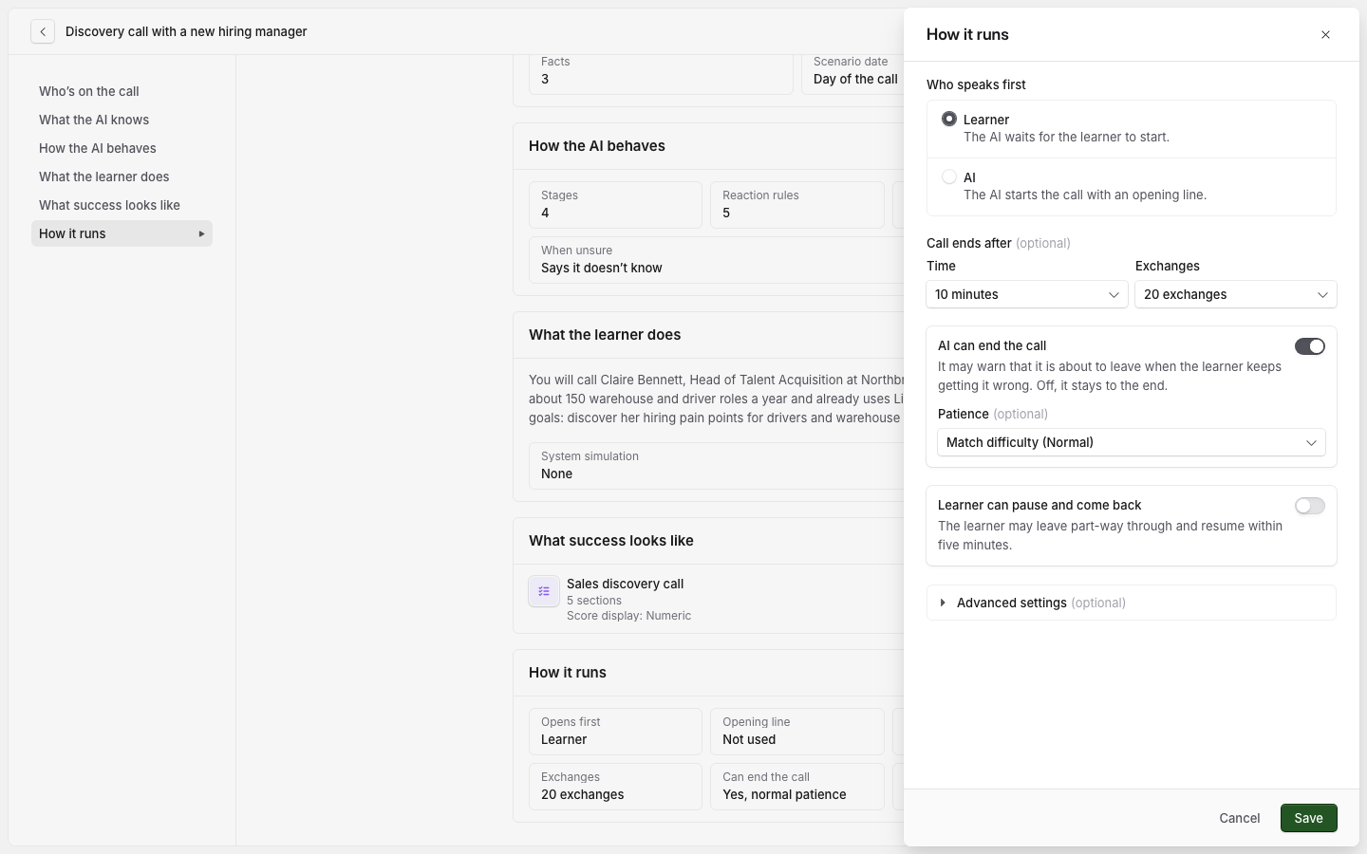Click the Scenario date card
The image size is (1367, 854).
pos(852,74)
